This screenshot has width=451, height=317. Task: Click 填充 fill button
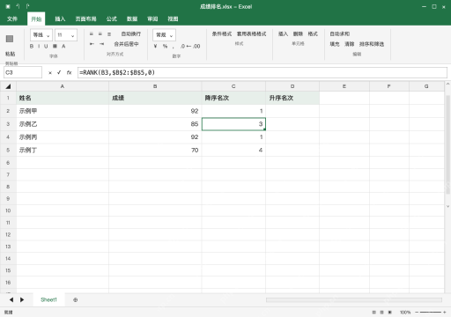pos(335,44)
